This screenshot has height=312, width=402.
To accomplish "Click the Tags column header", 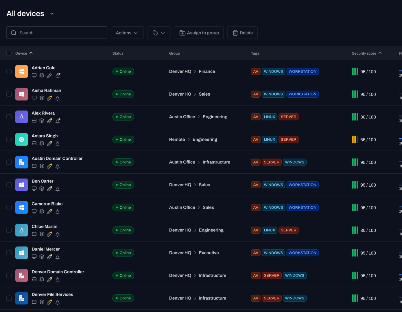I will (x=255, y=53).
